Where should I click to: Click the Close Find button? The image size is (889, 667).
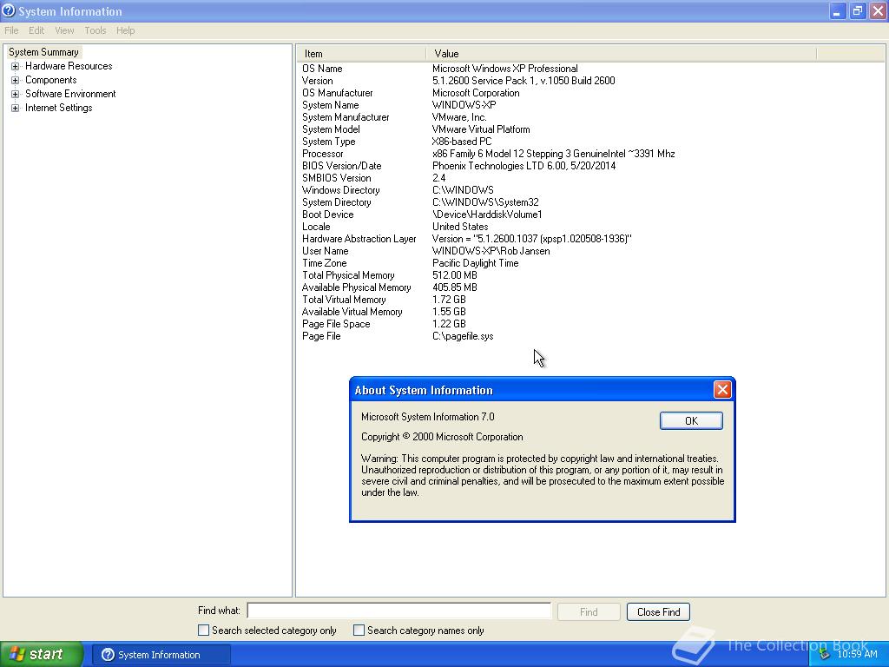pos(658,612)
